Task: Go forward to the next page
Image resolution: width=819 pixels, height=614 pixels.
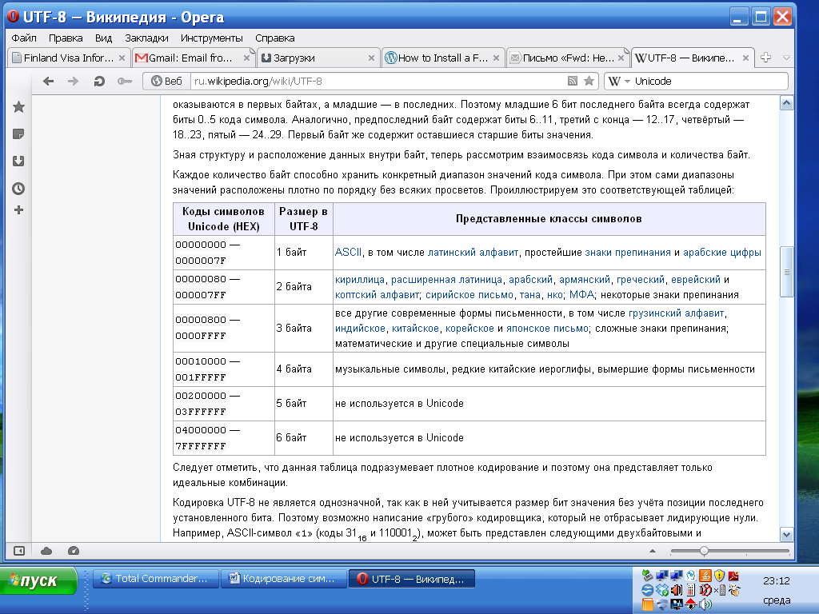Action: coord(73,81)
